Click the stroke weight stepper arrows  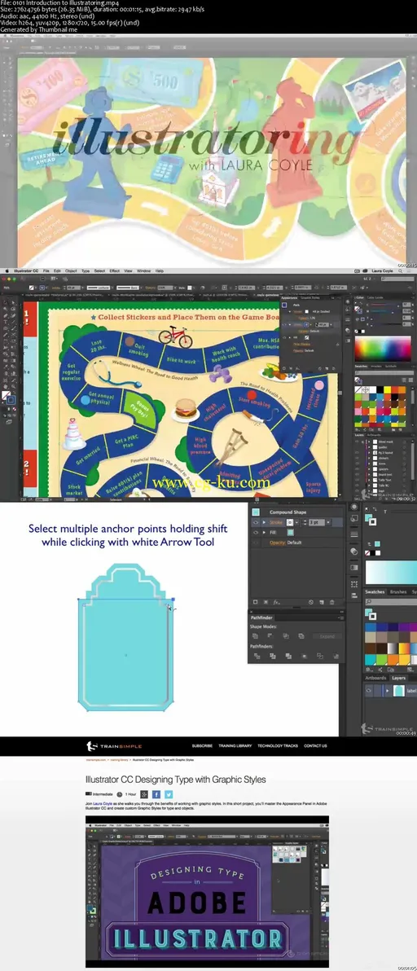tap(305, 522)
